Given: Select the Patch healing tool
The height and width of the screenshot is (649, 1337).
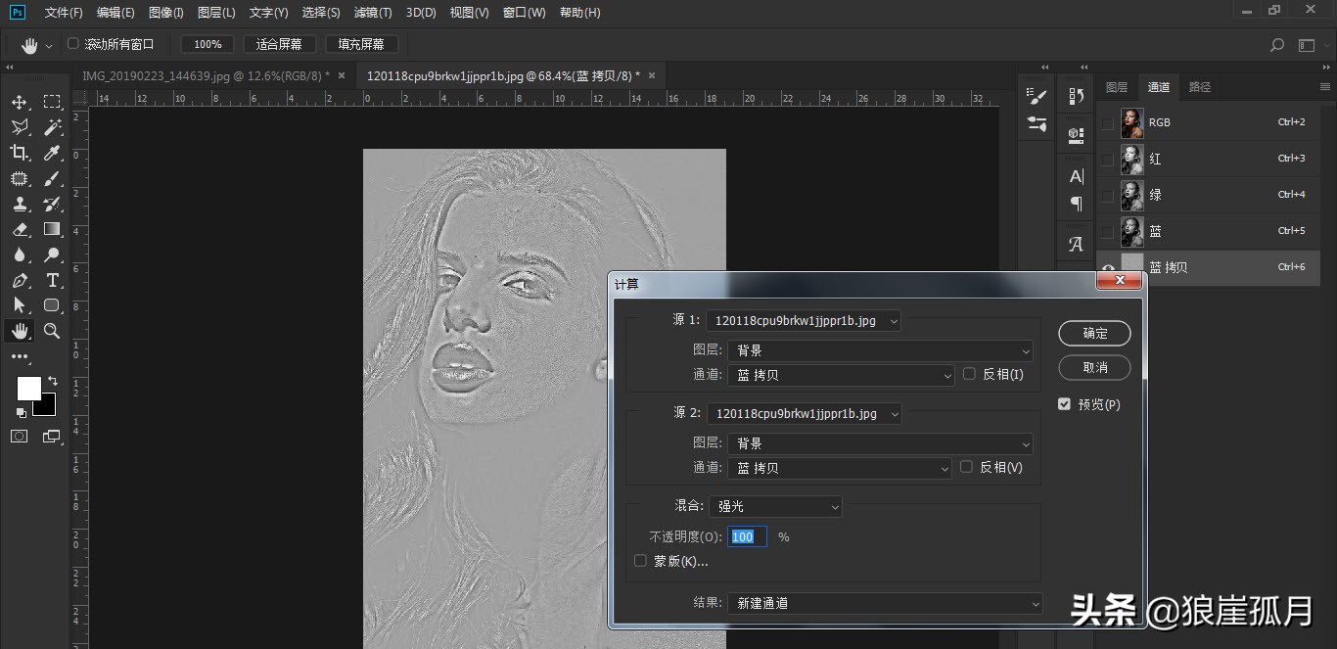Looking at the screenshot, I should tap(20, 178).
